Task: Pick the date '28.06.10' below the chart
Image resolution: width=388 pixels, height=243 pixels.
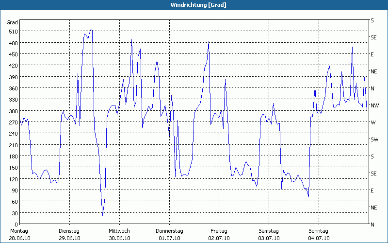Action: point(19,238)
